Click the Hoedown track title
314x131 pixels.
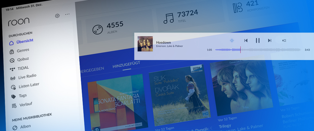tap(163, 42)
